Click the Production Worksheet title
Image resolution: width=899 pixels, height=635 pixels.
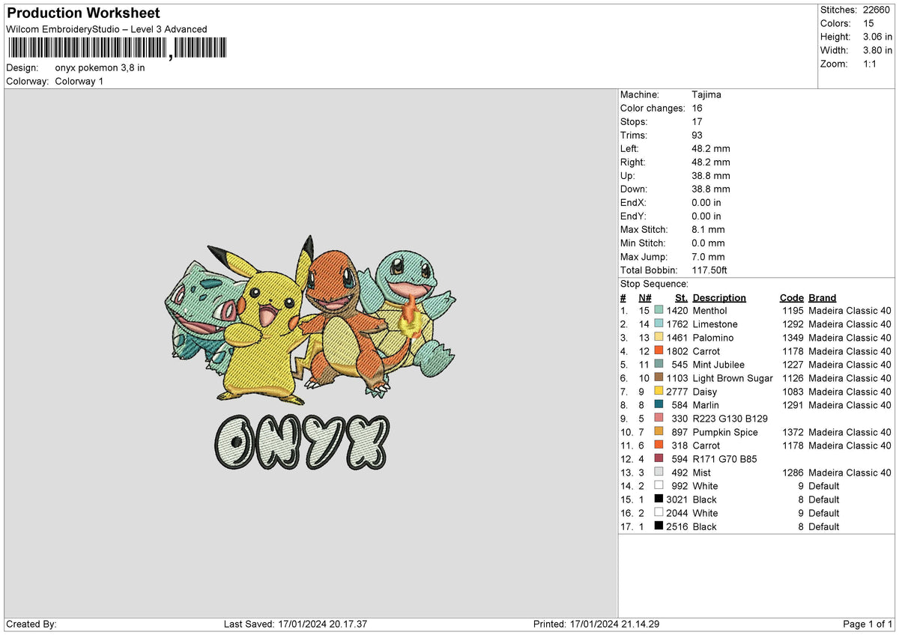(x=83, y=13)
